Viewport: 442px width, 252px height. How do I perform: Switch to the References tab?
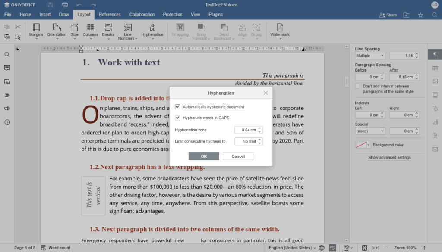coord(110,14)
